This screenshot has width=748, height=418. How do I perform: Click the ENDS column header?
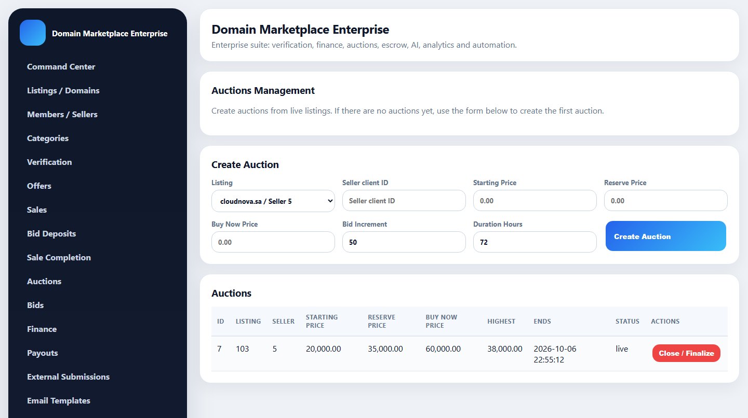point(542,321)
